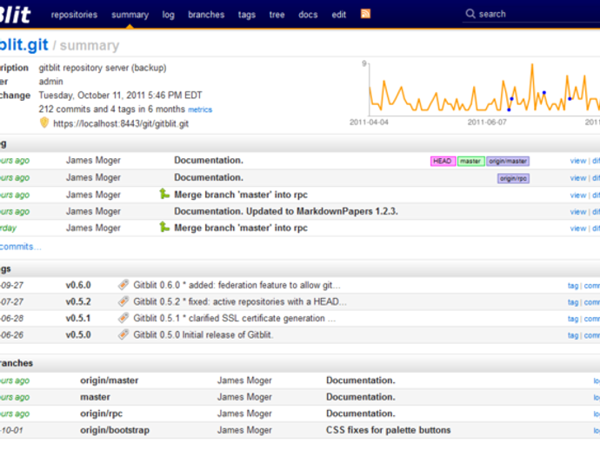Click 'Tuesday, October 11, 2011 5:46 PM EDT'

click(x=121, y=96)
